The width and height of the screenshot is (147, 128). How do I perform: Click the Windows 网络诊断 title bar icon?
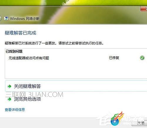coord(6,18)
